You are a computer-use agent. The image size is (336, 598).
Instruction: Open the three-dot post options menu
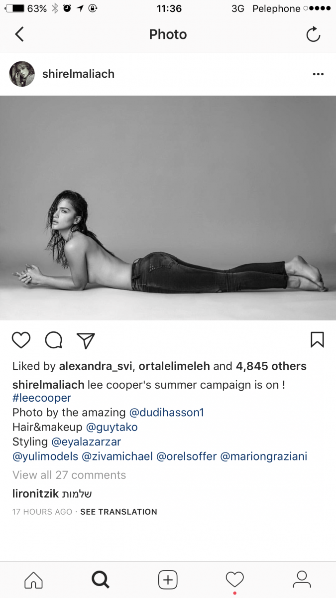[318, 74]
